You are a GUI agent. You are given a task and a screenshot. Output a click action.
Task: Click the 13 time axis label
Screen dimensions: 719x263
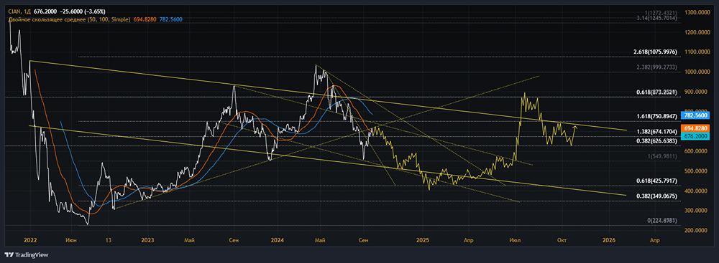pyautogui.click(x=109, y=239)
